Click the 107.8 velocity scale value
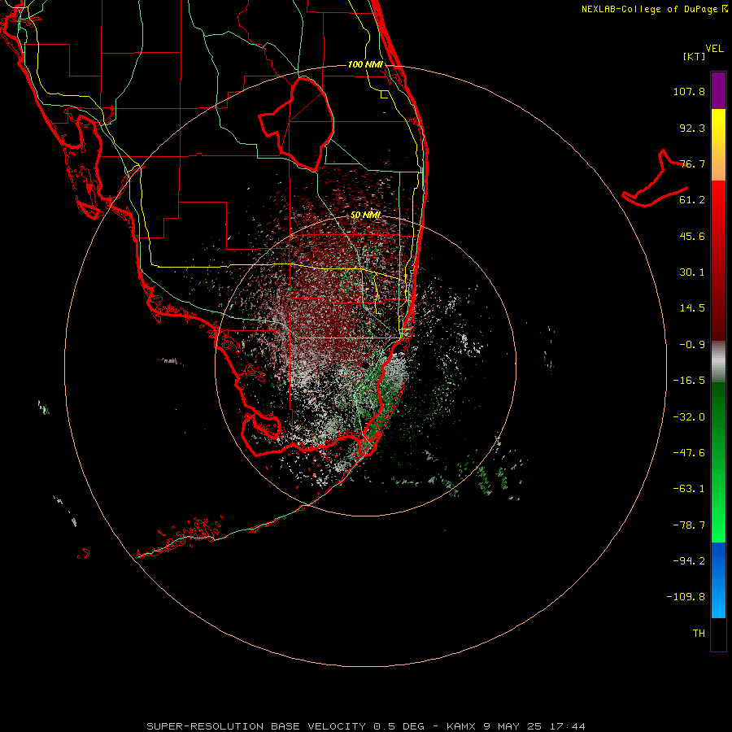This screenshot has width=732, height=732. [x=689, y=91]
